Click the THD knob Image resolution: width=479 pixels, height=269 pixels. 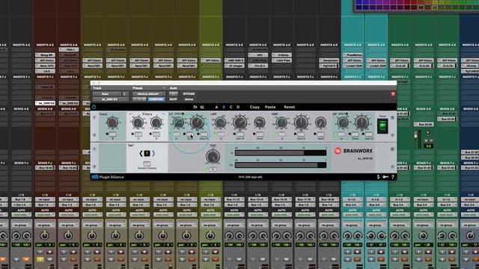point(213,156)
